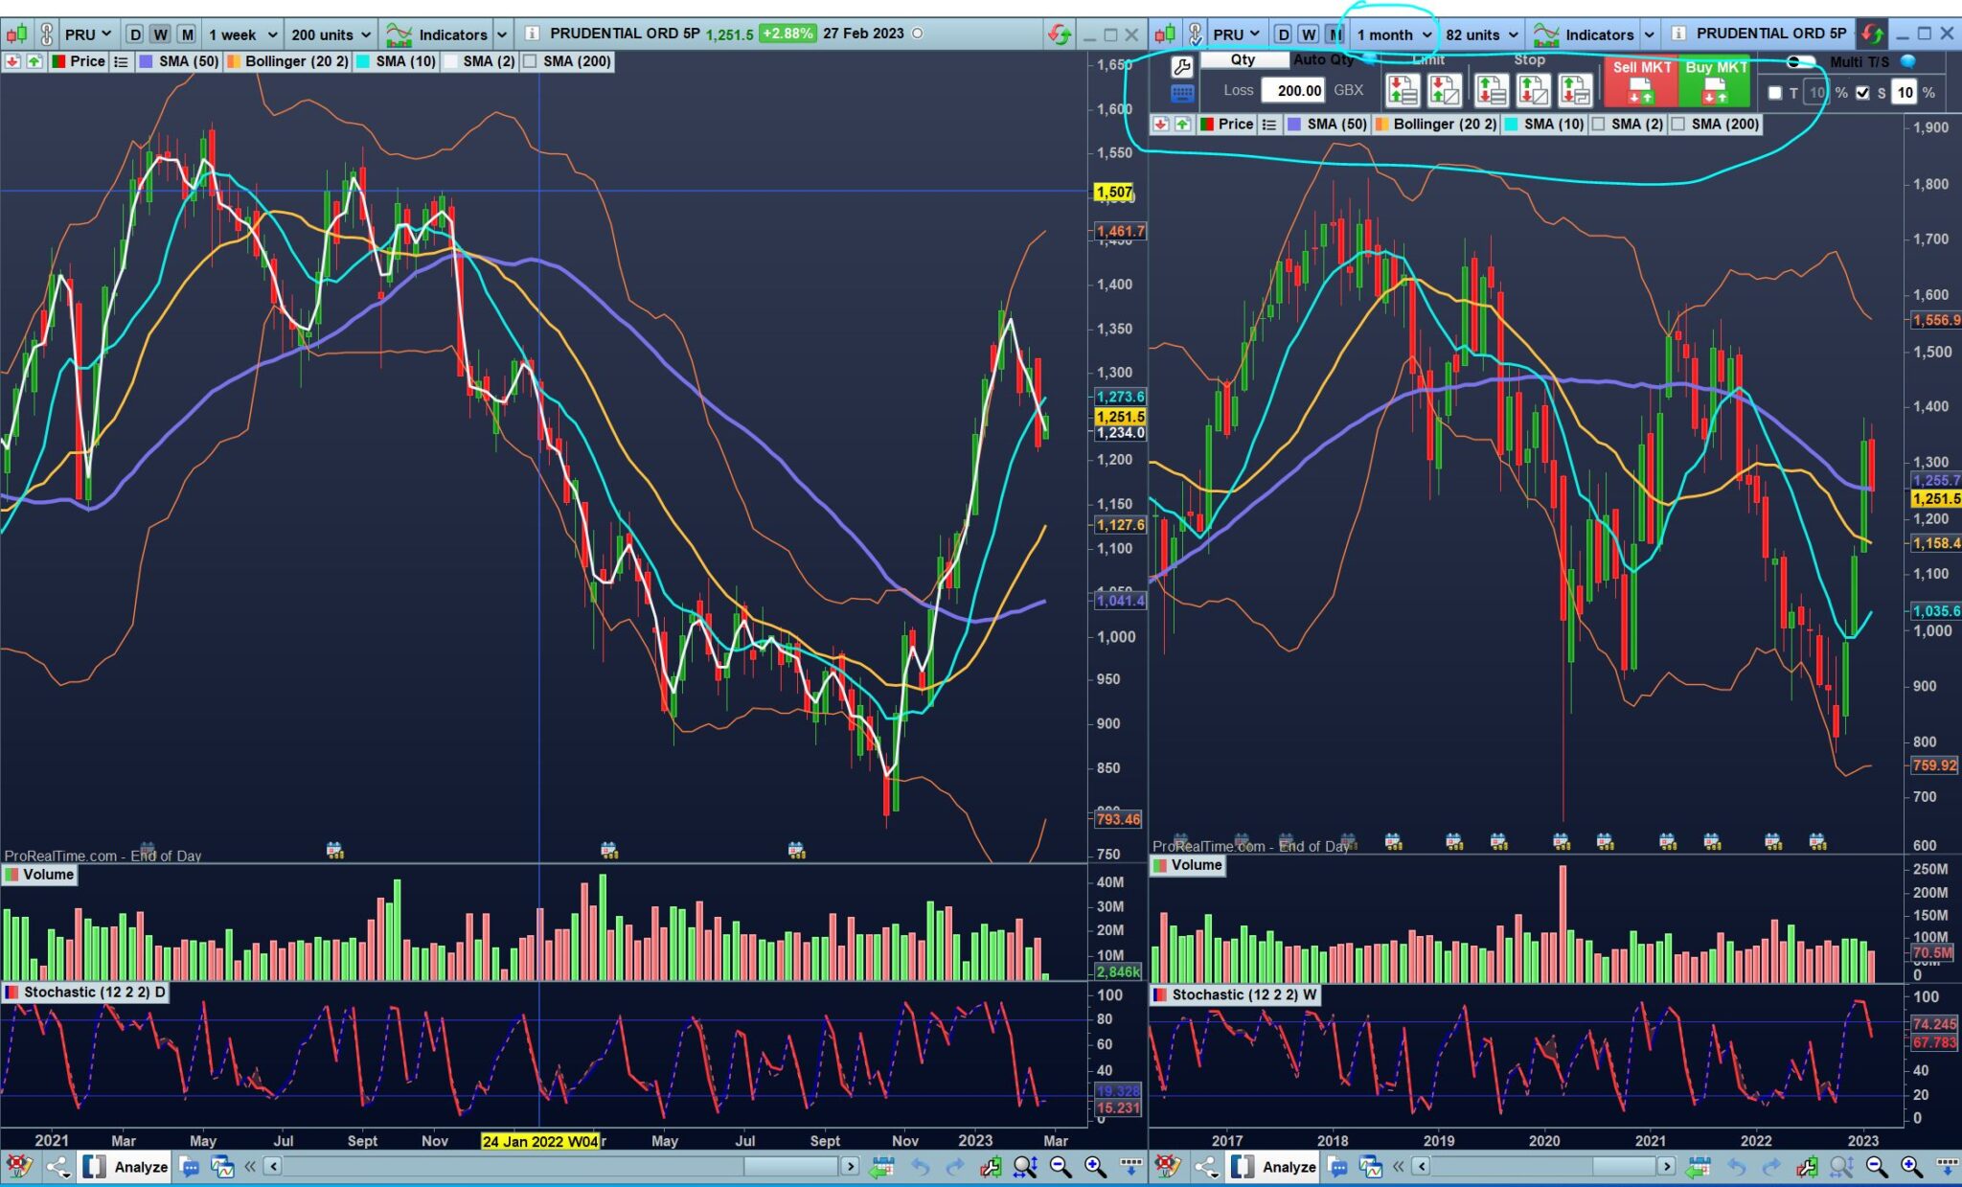
Task: Open the order settings wrench icon
Action: pos(1182,66)
